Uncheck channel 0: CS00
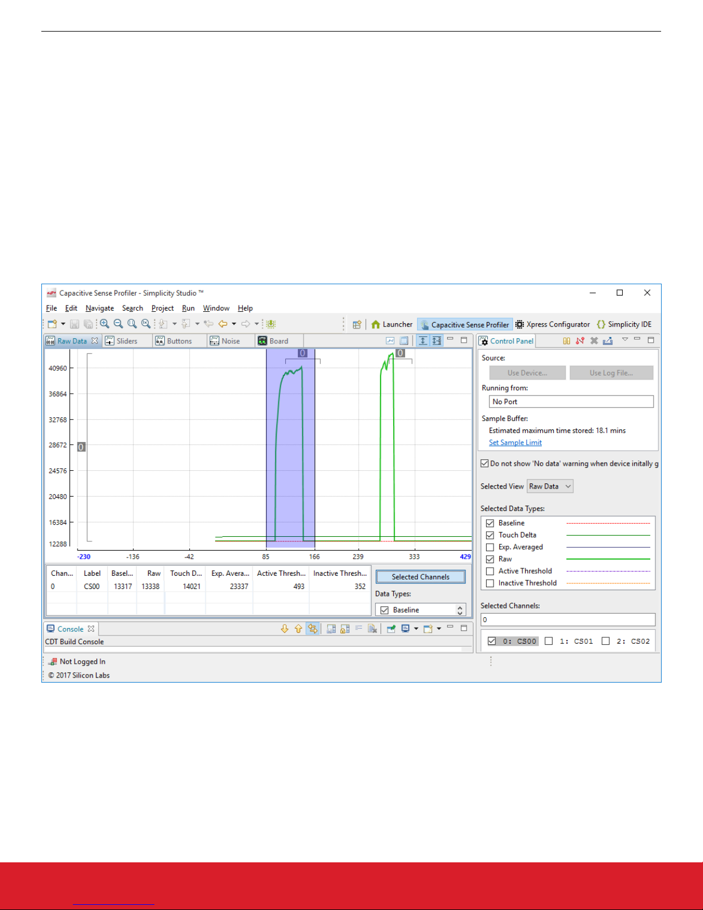The height and width of the screenshot is (910, 703). 492,641
